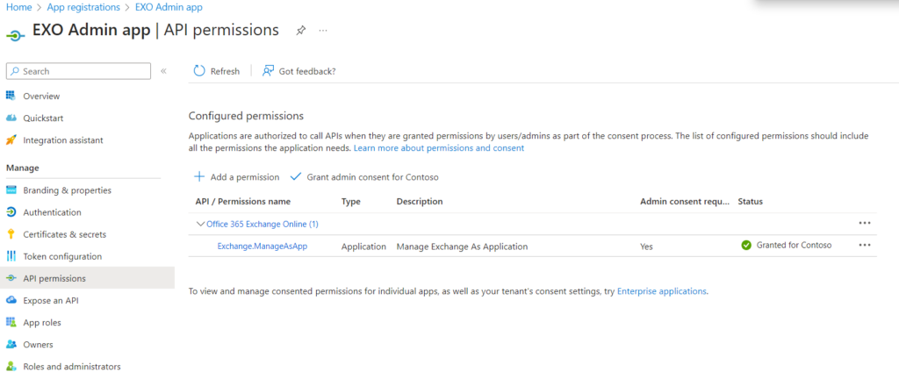Click the Overview grid icon in sidebar
Image resolution: width=899 pixels, height=379 pixels.
[11, 96]
